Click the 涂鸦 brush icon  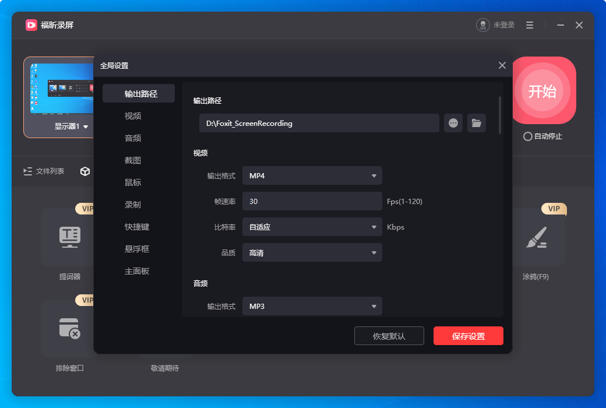pyautogui.click(x=537, y=237)
